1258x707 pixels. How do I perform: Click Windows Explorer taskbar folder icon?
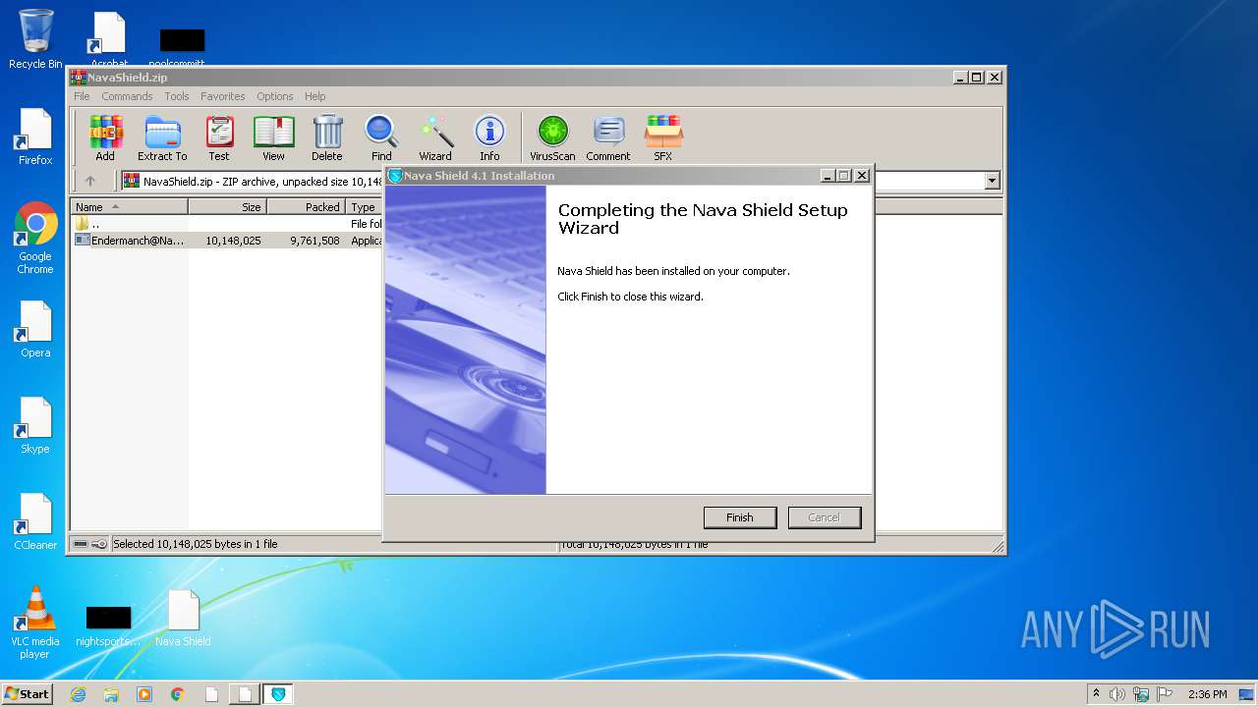(111, 694)
